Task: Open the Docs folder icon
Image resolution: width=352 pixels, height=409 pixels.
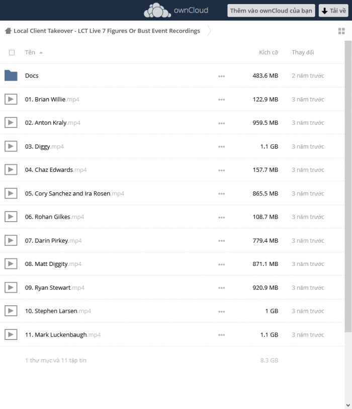Action: point(11,76)
